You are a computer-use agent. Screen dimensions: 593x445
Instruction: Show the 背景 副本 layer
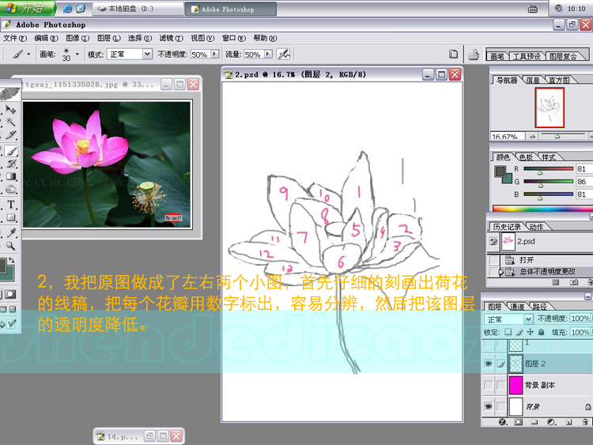(x=489, y=385)
